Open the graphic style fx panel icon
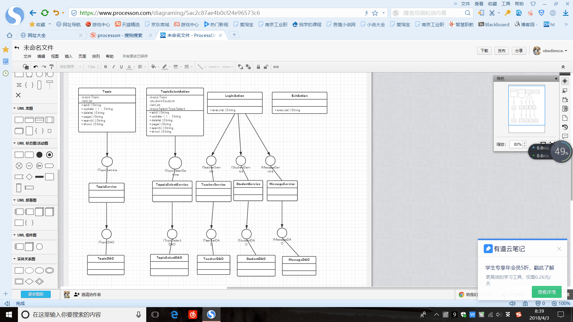The height and width of the screenshot is (322, 573). [565, 91]
